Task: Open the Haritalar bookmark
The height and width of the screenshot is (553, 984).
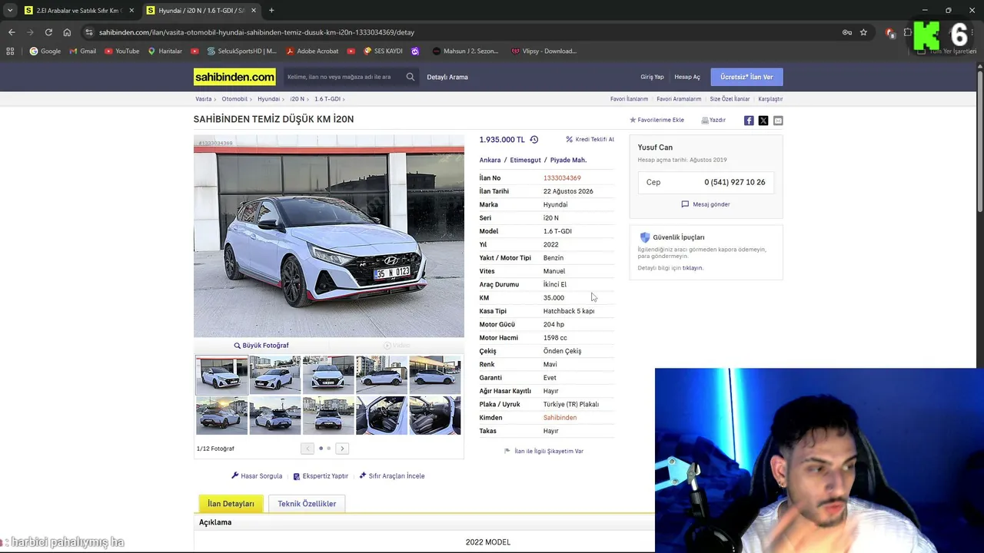Action: pos(165,51)
